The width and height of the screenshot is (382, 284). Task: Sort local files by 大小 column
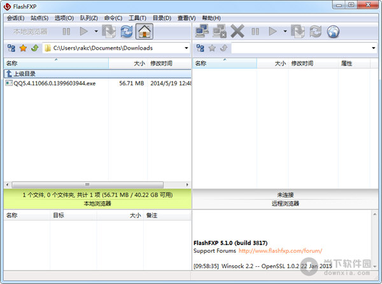point(128,63)
